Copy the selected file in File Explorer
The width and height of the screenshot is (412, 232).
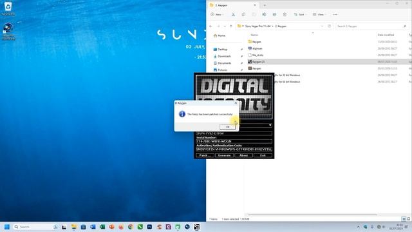(243, 14)
